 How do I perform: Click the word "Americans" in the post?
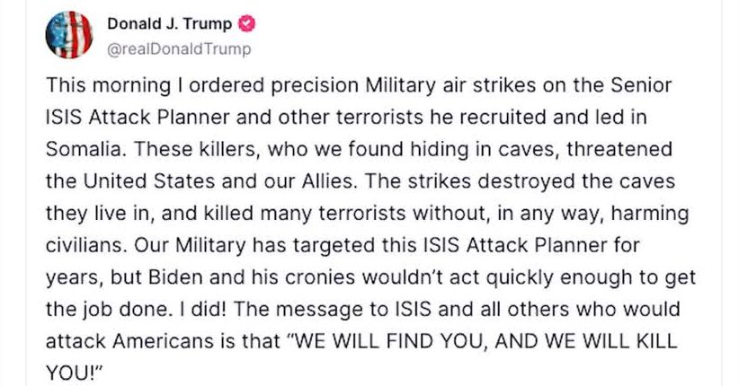[163, 341]
